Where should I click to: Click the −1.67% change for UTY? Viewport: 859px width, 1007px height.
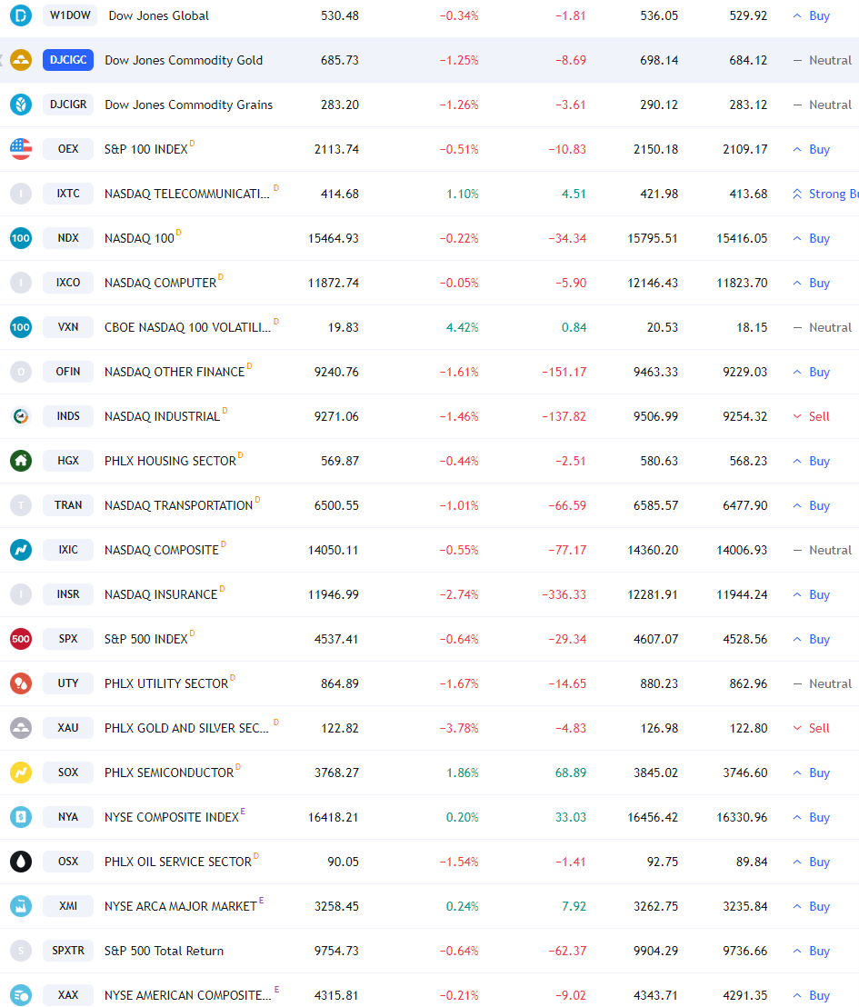(x=459, y=684)
